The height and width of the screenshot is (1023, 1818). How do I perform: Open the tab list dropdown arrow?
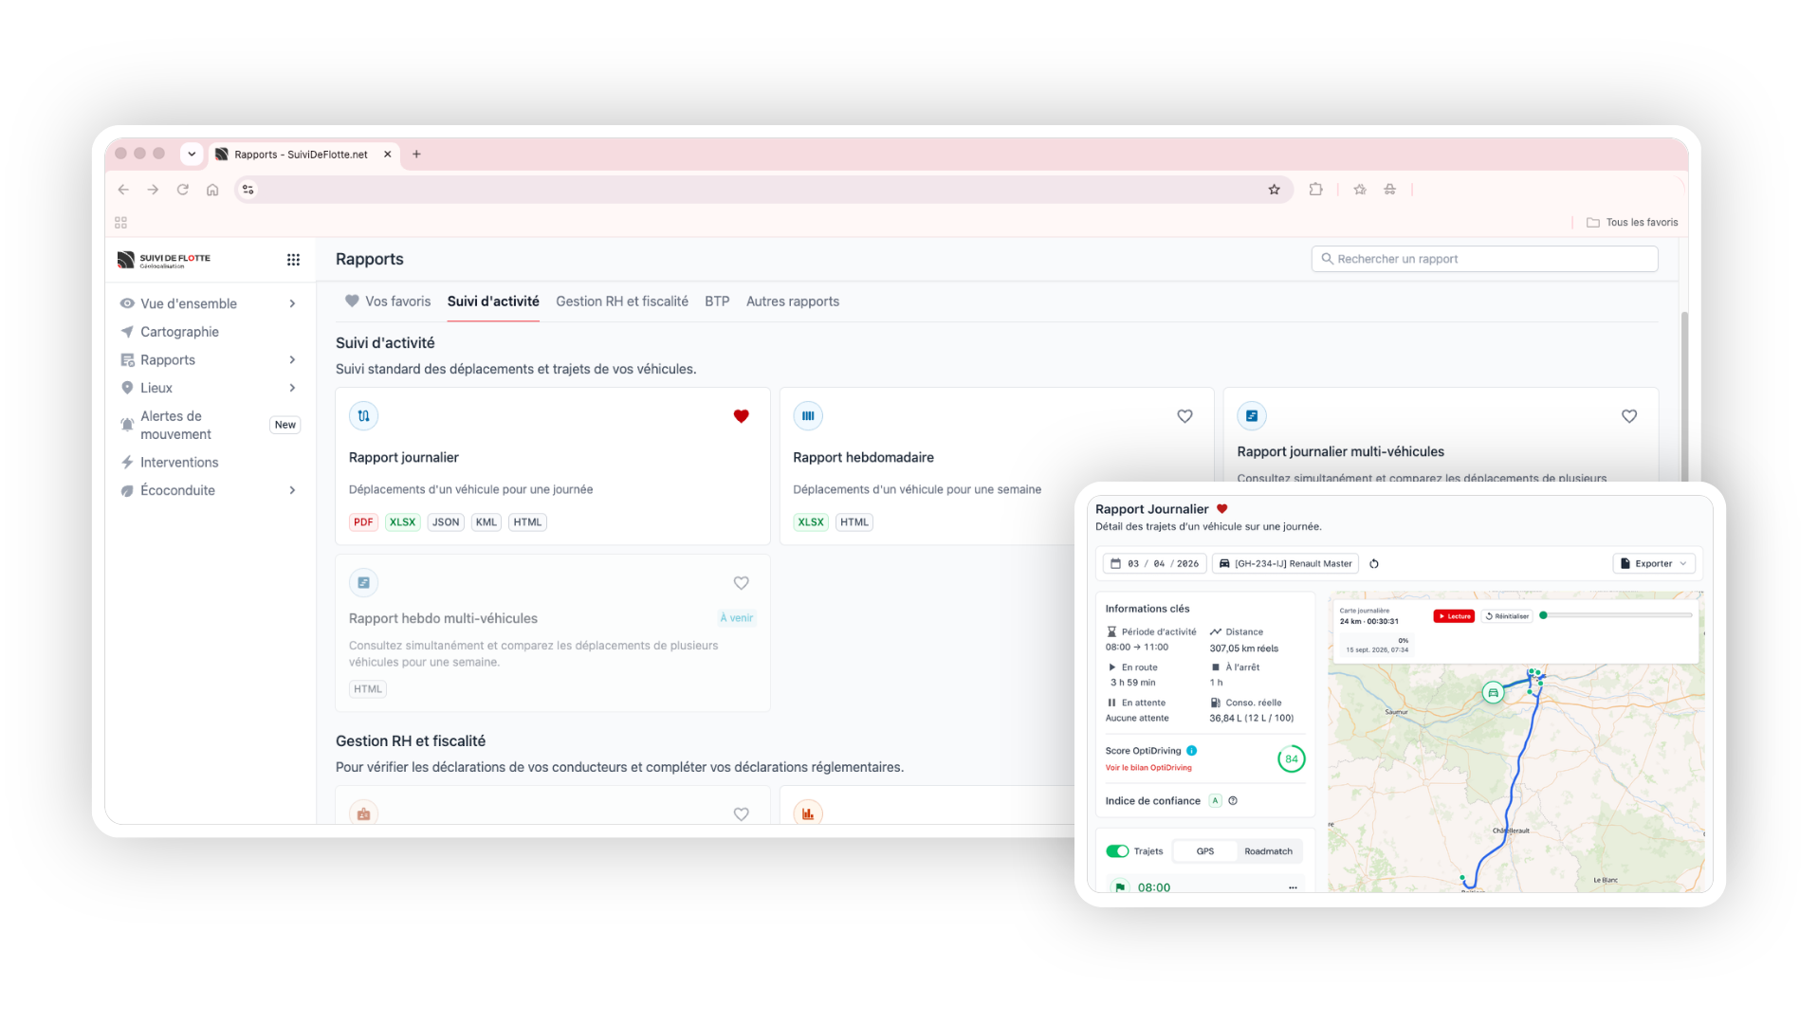192,154
